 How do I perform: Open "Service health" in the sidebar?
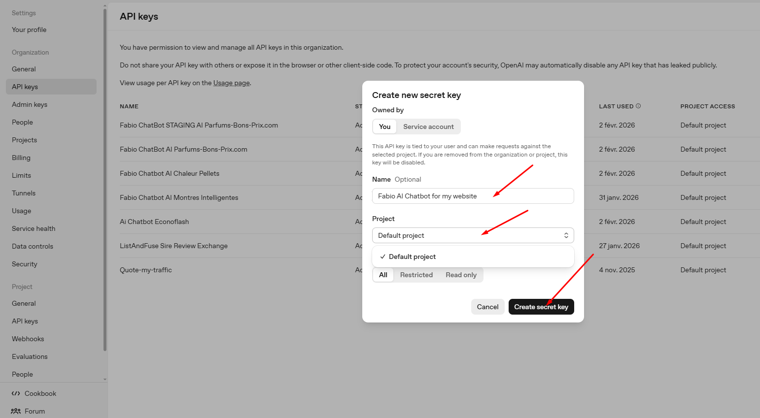(x=33, y=228)
